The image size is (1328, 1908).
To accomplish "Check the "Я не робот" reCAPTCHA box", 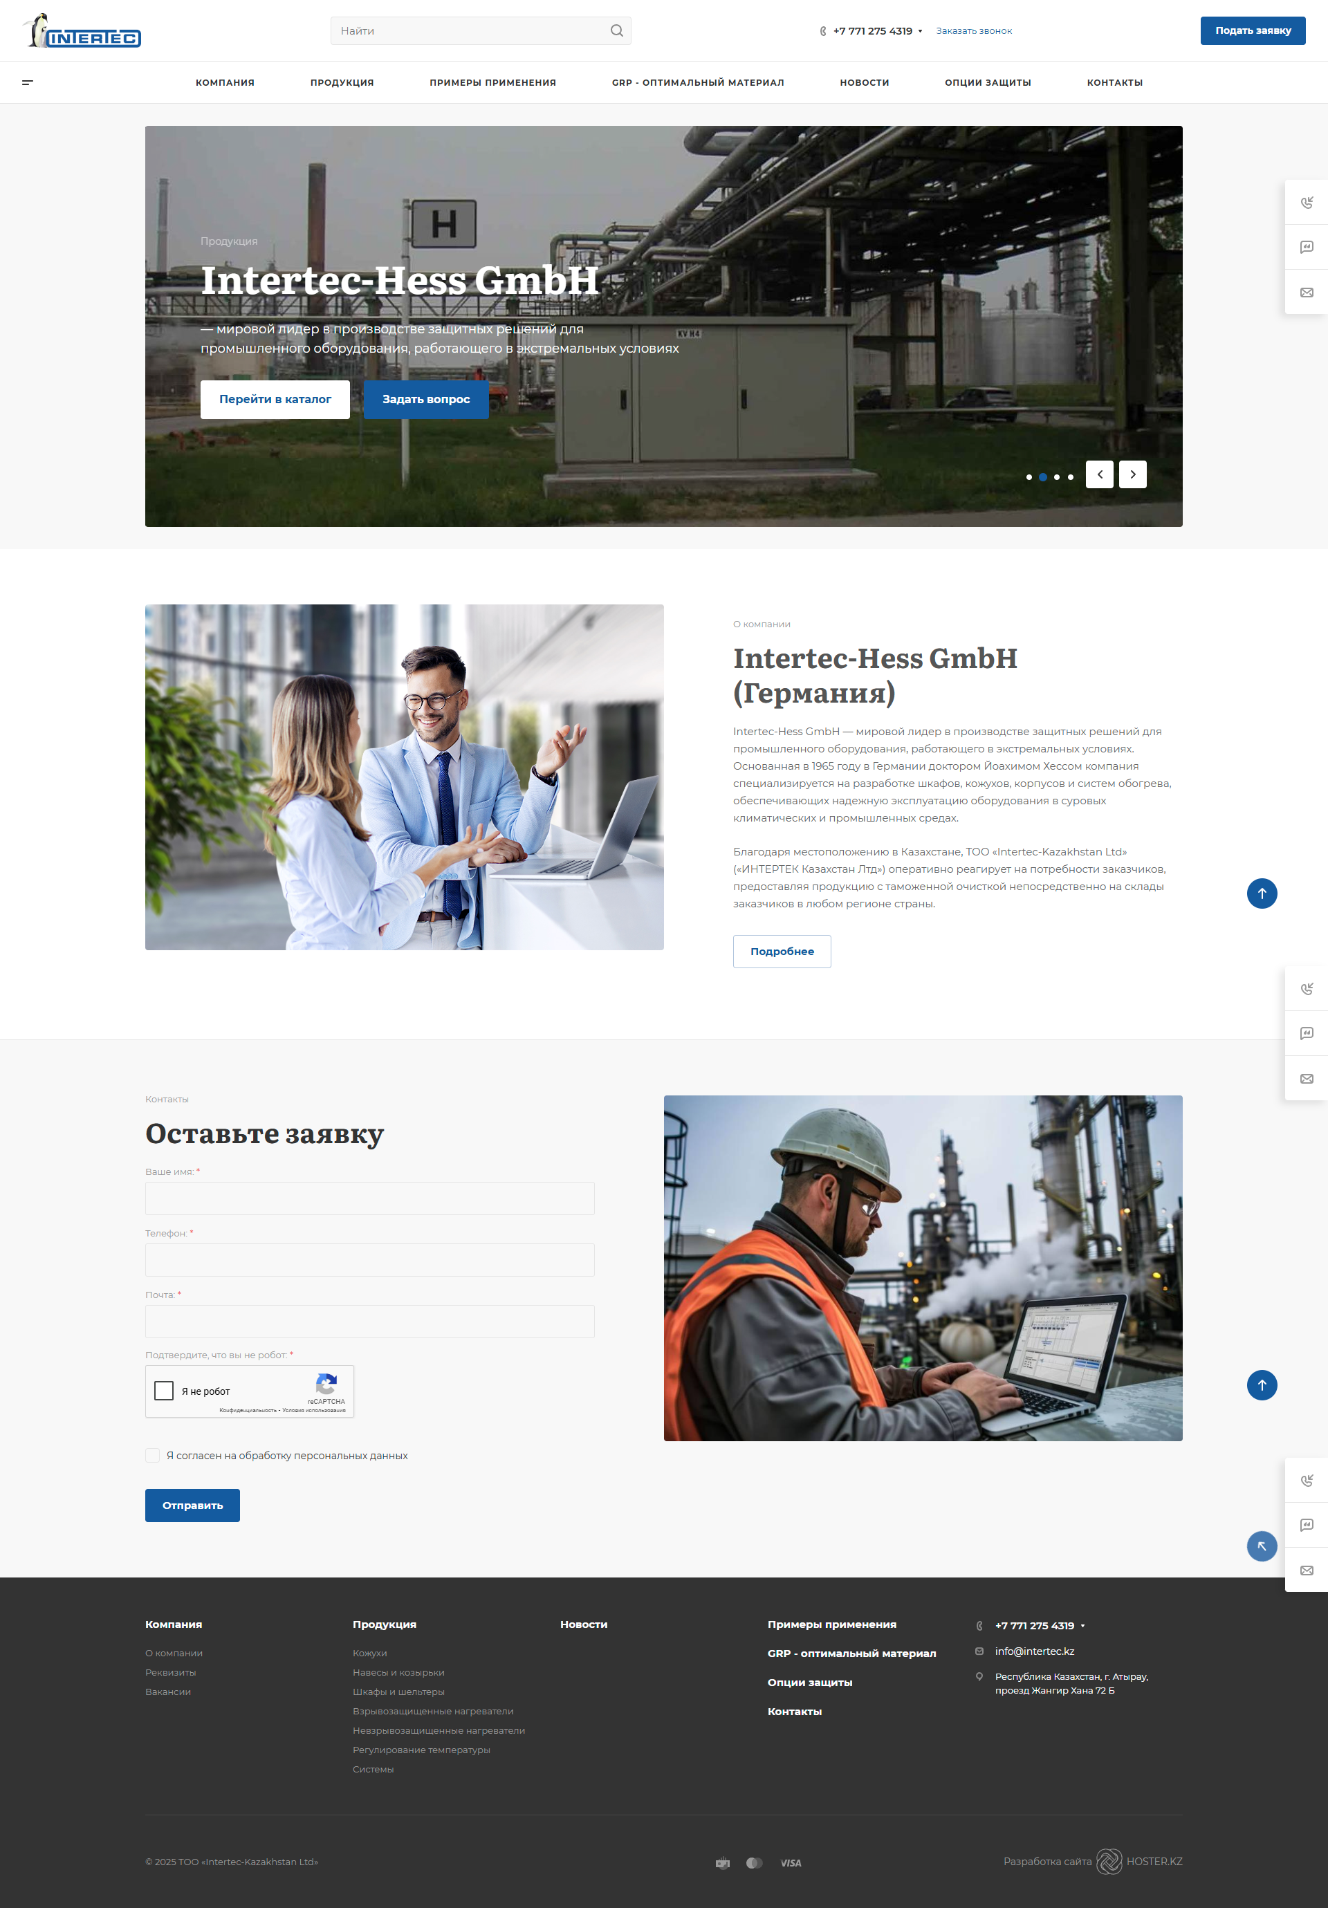I will (165, 1391).
